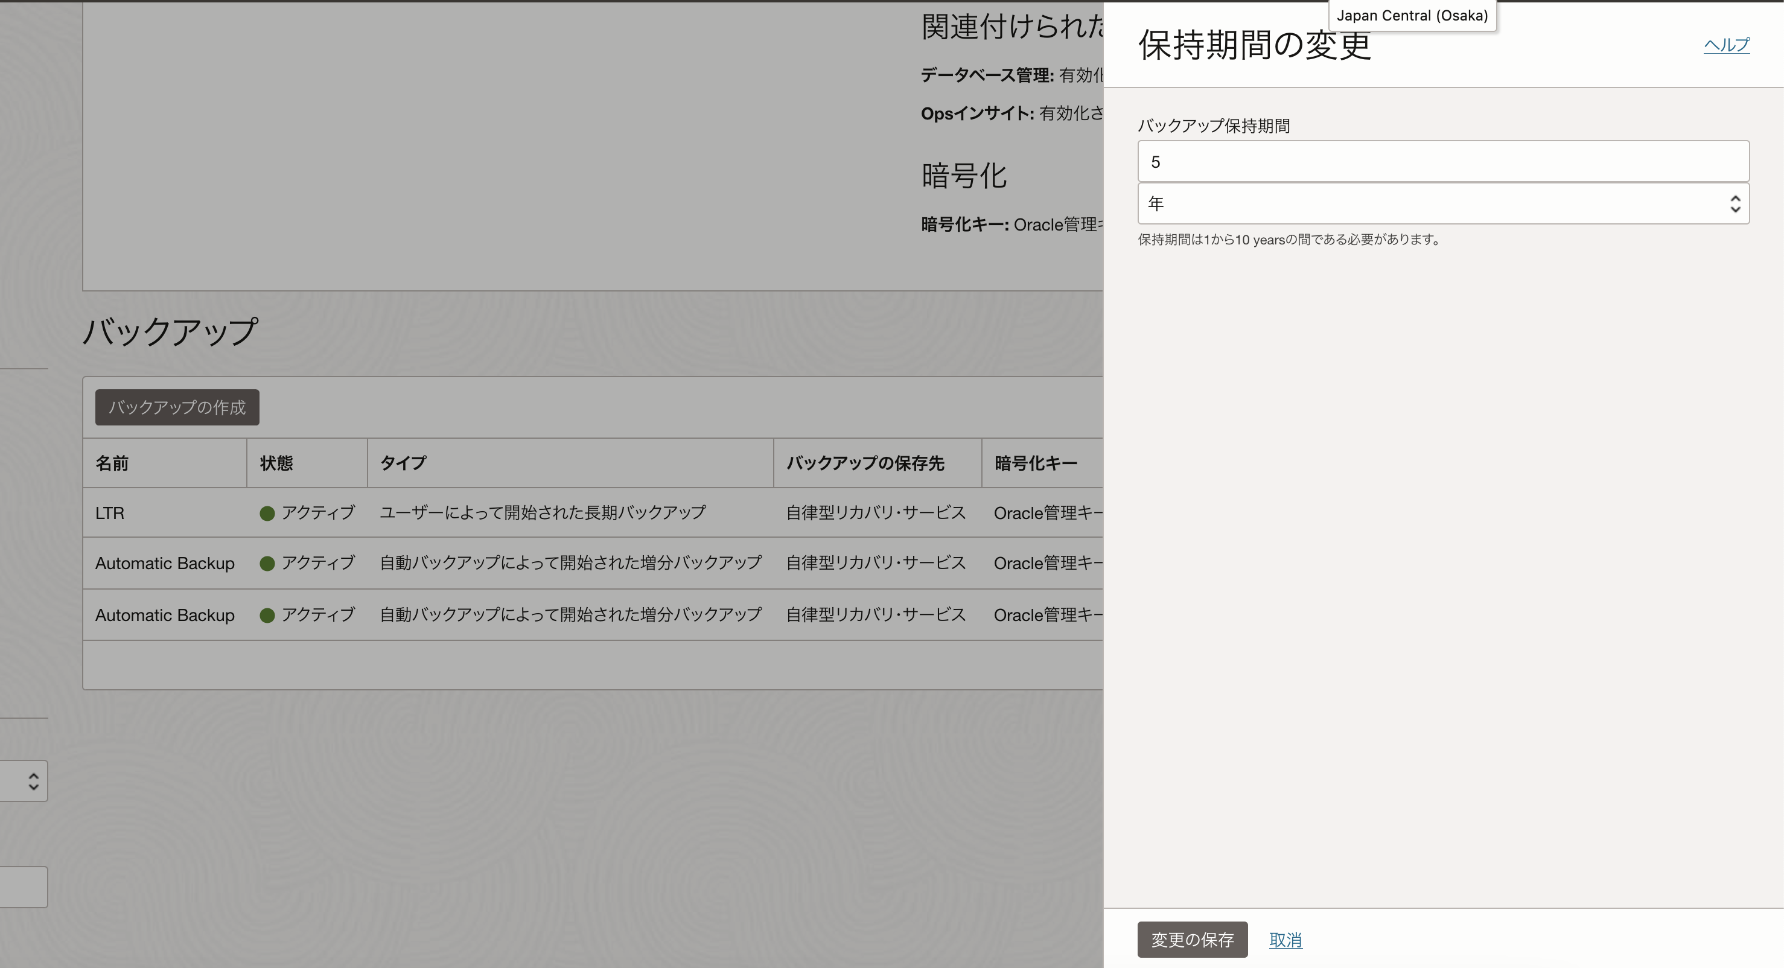Screen dimensions: 1784x968
Task: Select the first Automatic Backup name
Action: (x=165, y=564)
